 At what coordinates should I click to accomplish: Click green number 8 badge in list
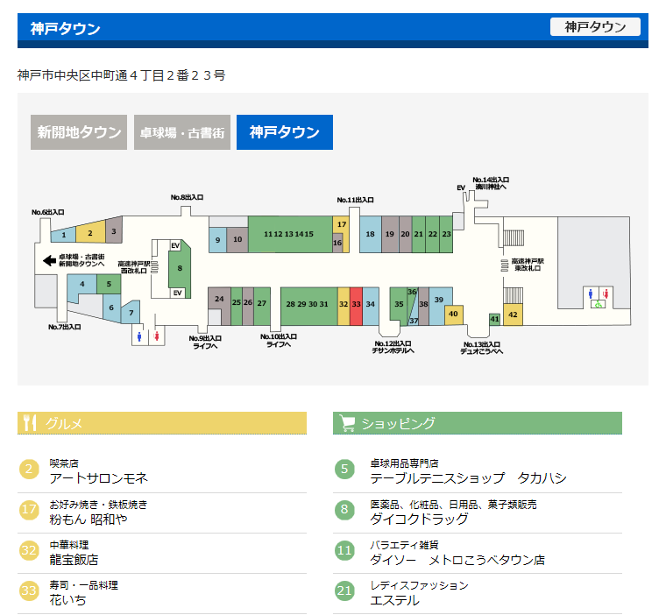pos(344,509)
